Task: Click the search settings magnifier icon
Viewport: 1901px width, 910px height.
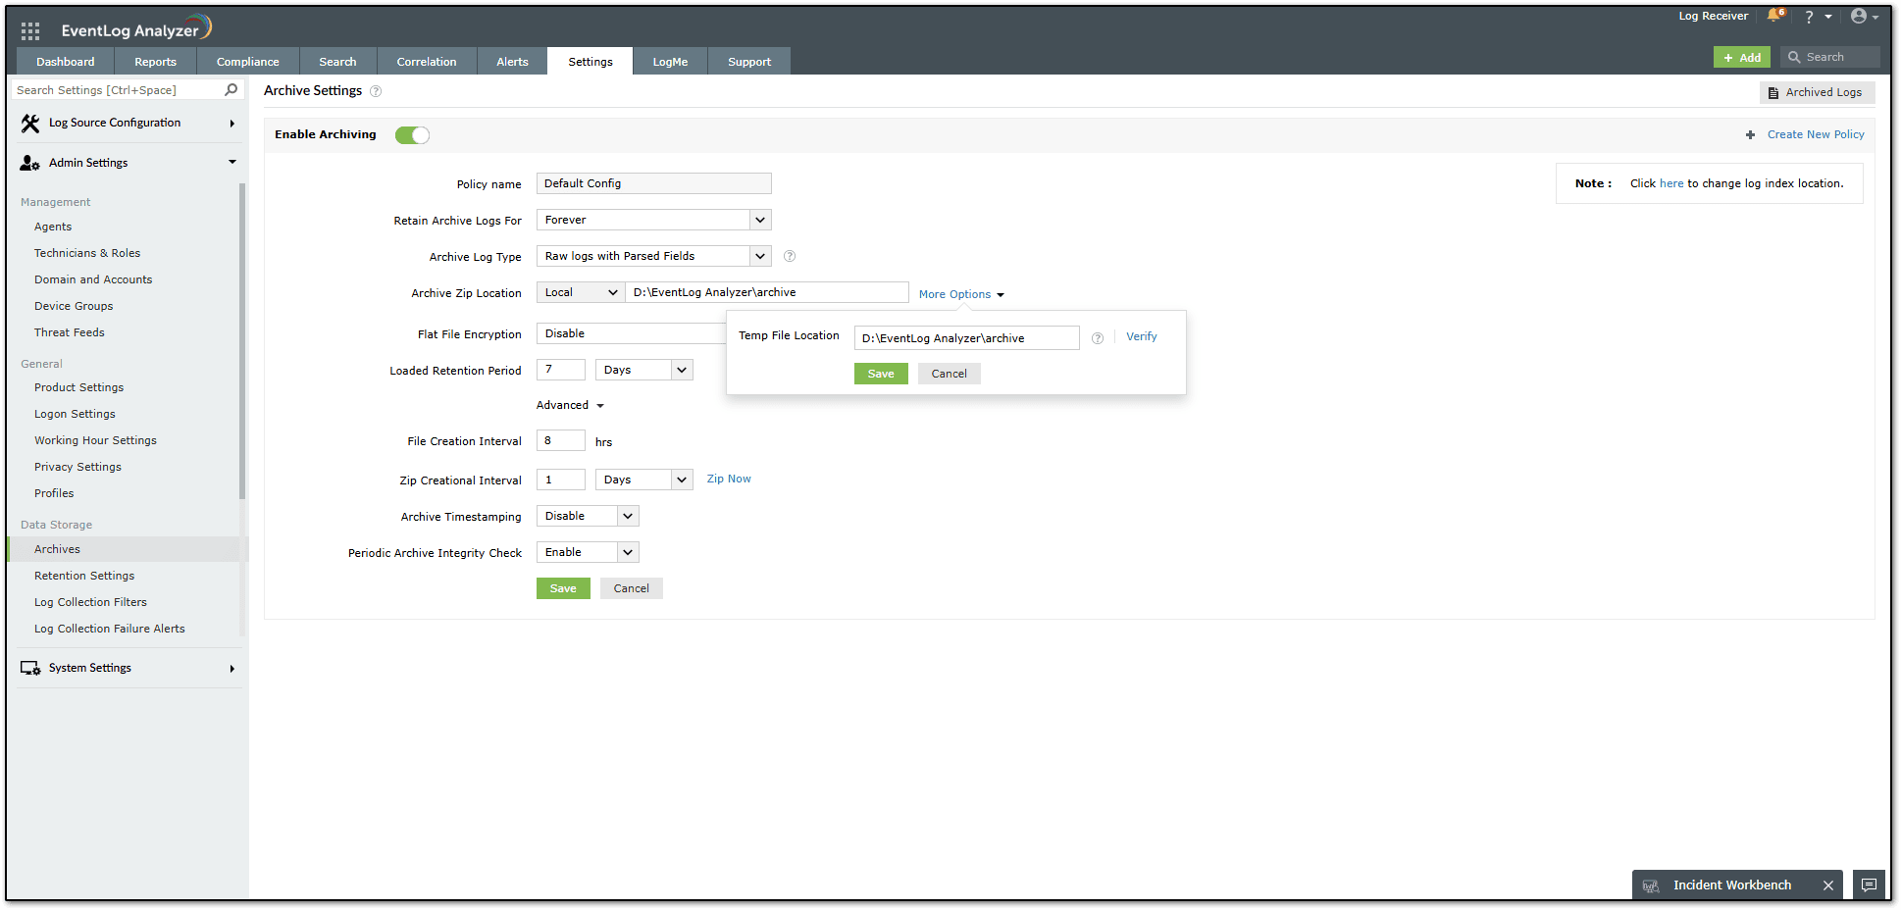Action: tap(231, 90)
